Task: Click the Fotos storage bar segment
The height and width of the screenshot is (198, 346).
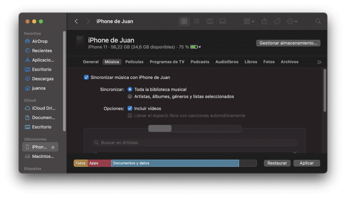Action: click(x=80, y=163)
